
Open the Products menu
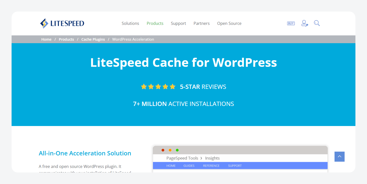155,23
